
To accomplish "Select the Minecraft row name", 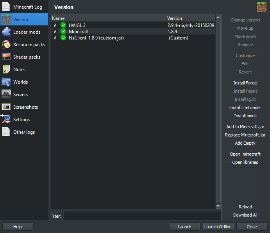I will [x=79, y=32].
